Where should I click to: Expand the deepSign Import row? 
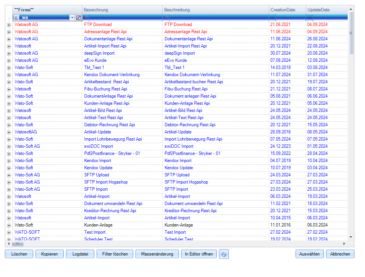(9, 53)
